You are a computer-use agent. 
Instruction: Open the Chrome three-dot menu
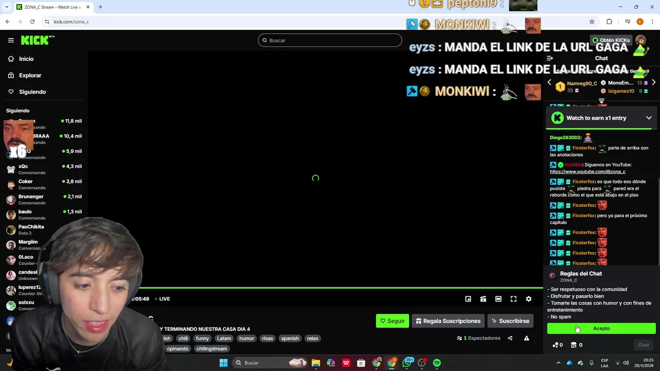[x=653, y=22]
